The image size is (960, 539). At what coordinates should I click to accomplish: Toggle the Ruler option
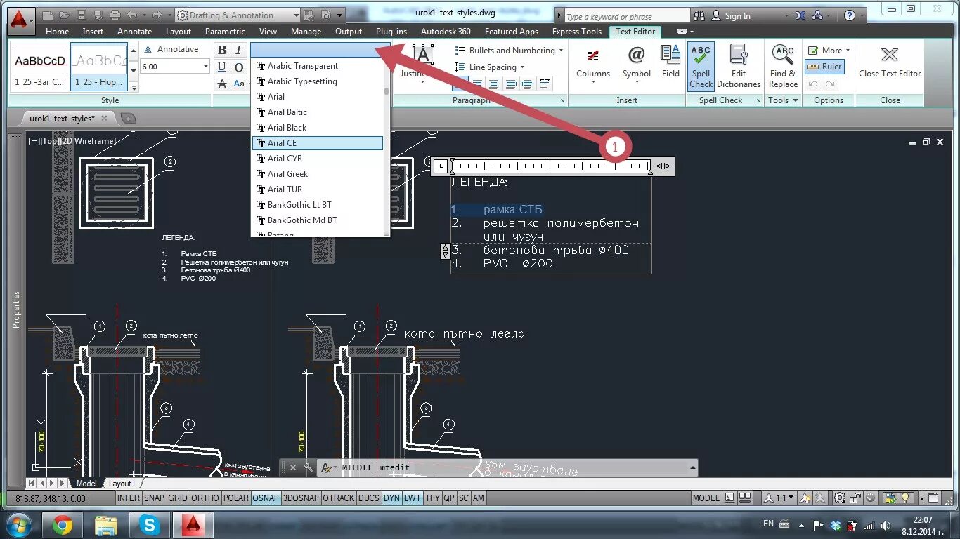pyautogui.click(x=824, y=67)
